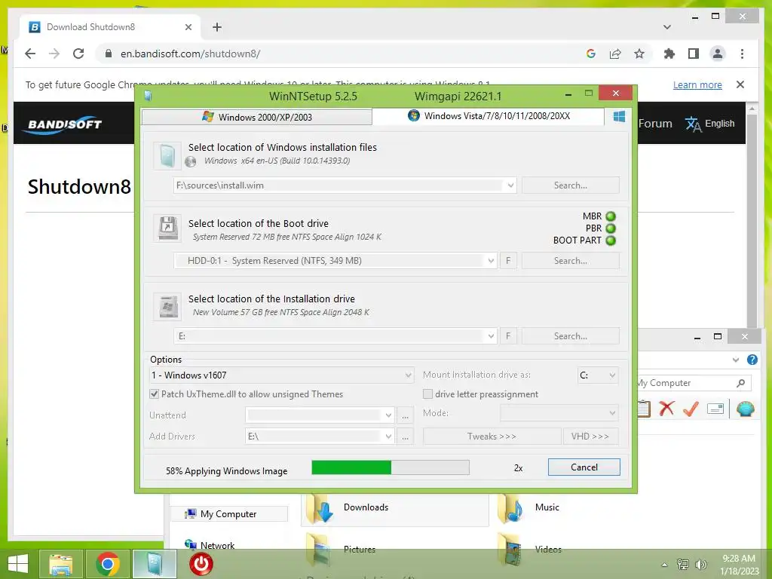Select Network in Explorer sidebar

pyautogui.click(x=217, y=545)
